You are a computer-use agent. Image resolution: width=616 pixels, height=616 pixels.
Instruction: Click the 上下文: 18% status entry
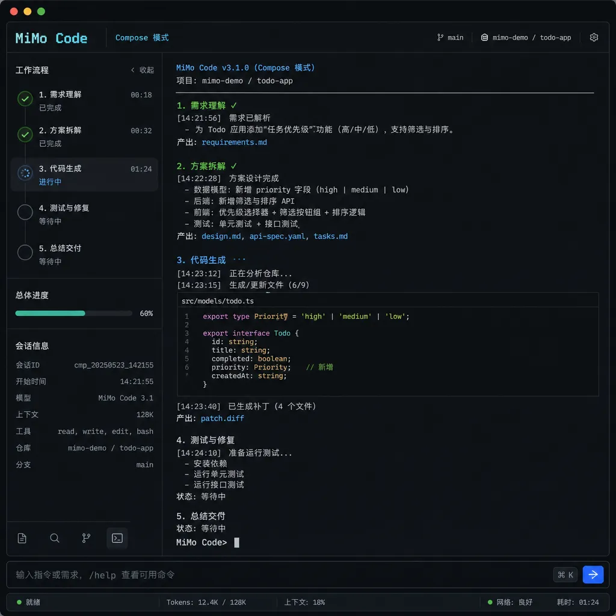coord(304,602)
